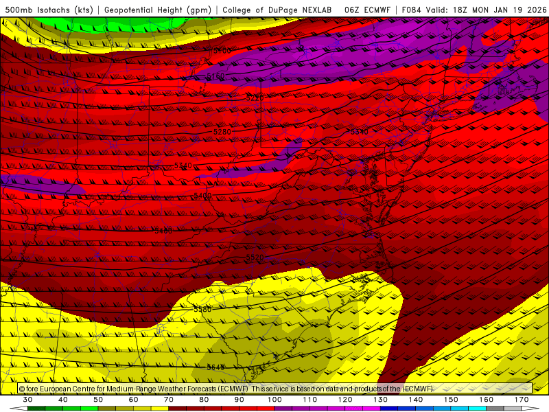Click the 'Geopotential Height (gpm)' title text

[158, 10]
